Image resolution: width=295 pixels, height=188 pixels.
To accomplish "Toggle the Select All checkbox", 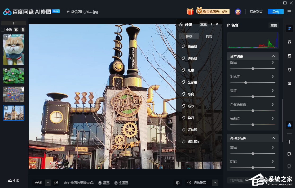I will (3, 30).
